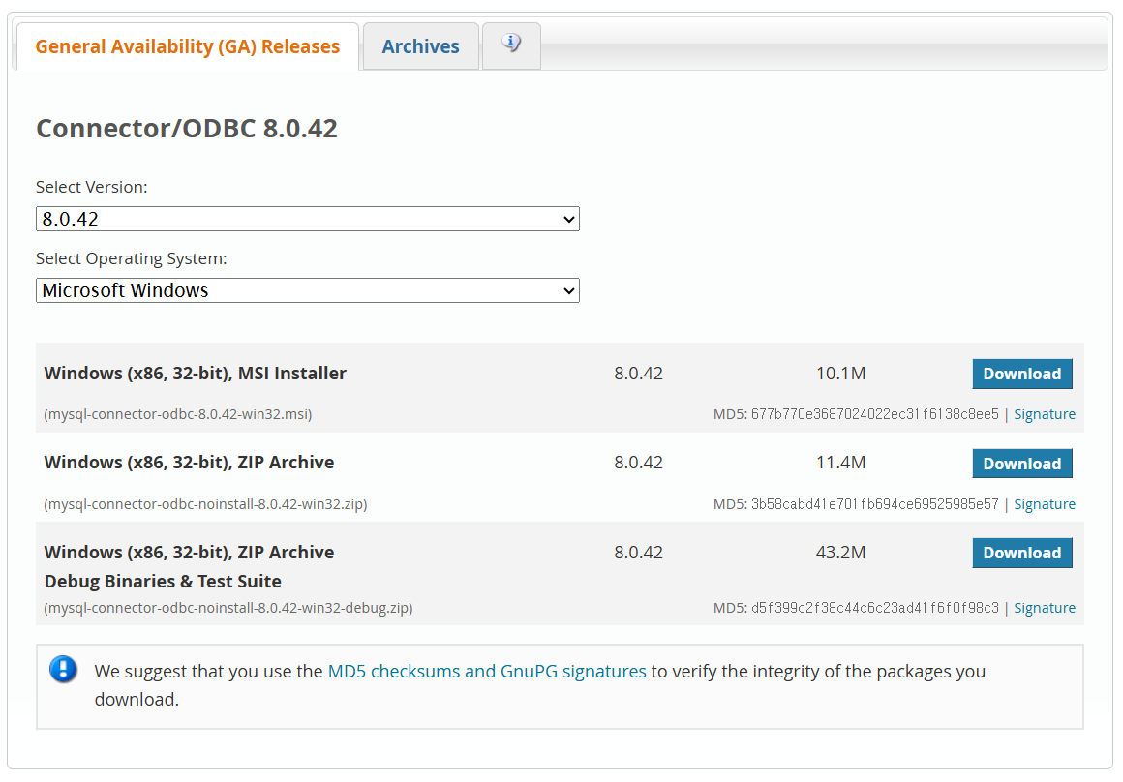The height and width of the screenshot is (782, 1123).
Task: Open Signature link for win32-debug.zip
Action: (1045, 607)
